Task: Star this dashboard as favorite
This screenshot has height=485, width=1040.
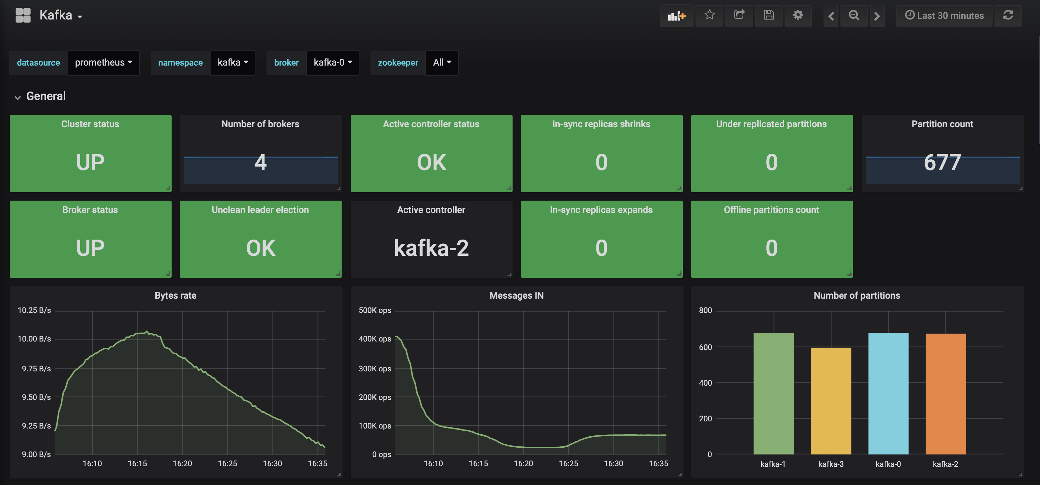Action: tap(709, 15)
